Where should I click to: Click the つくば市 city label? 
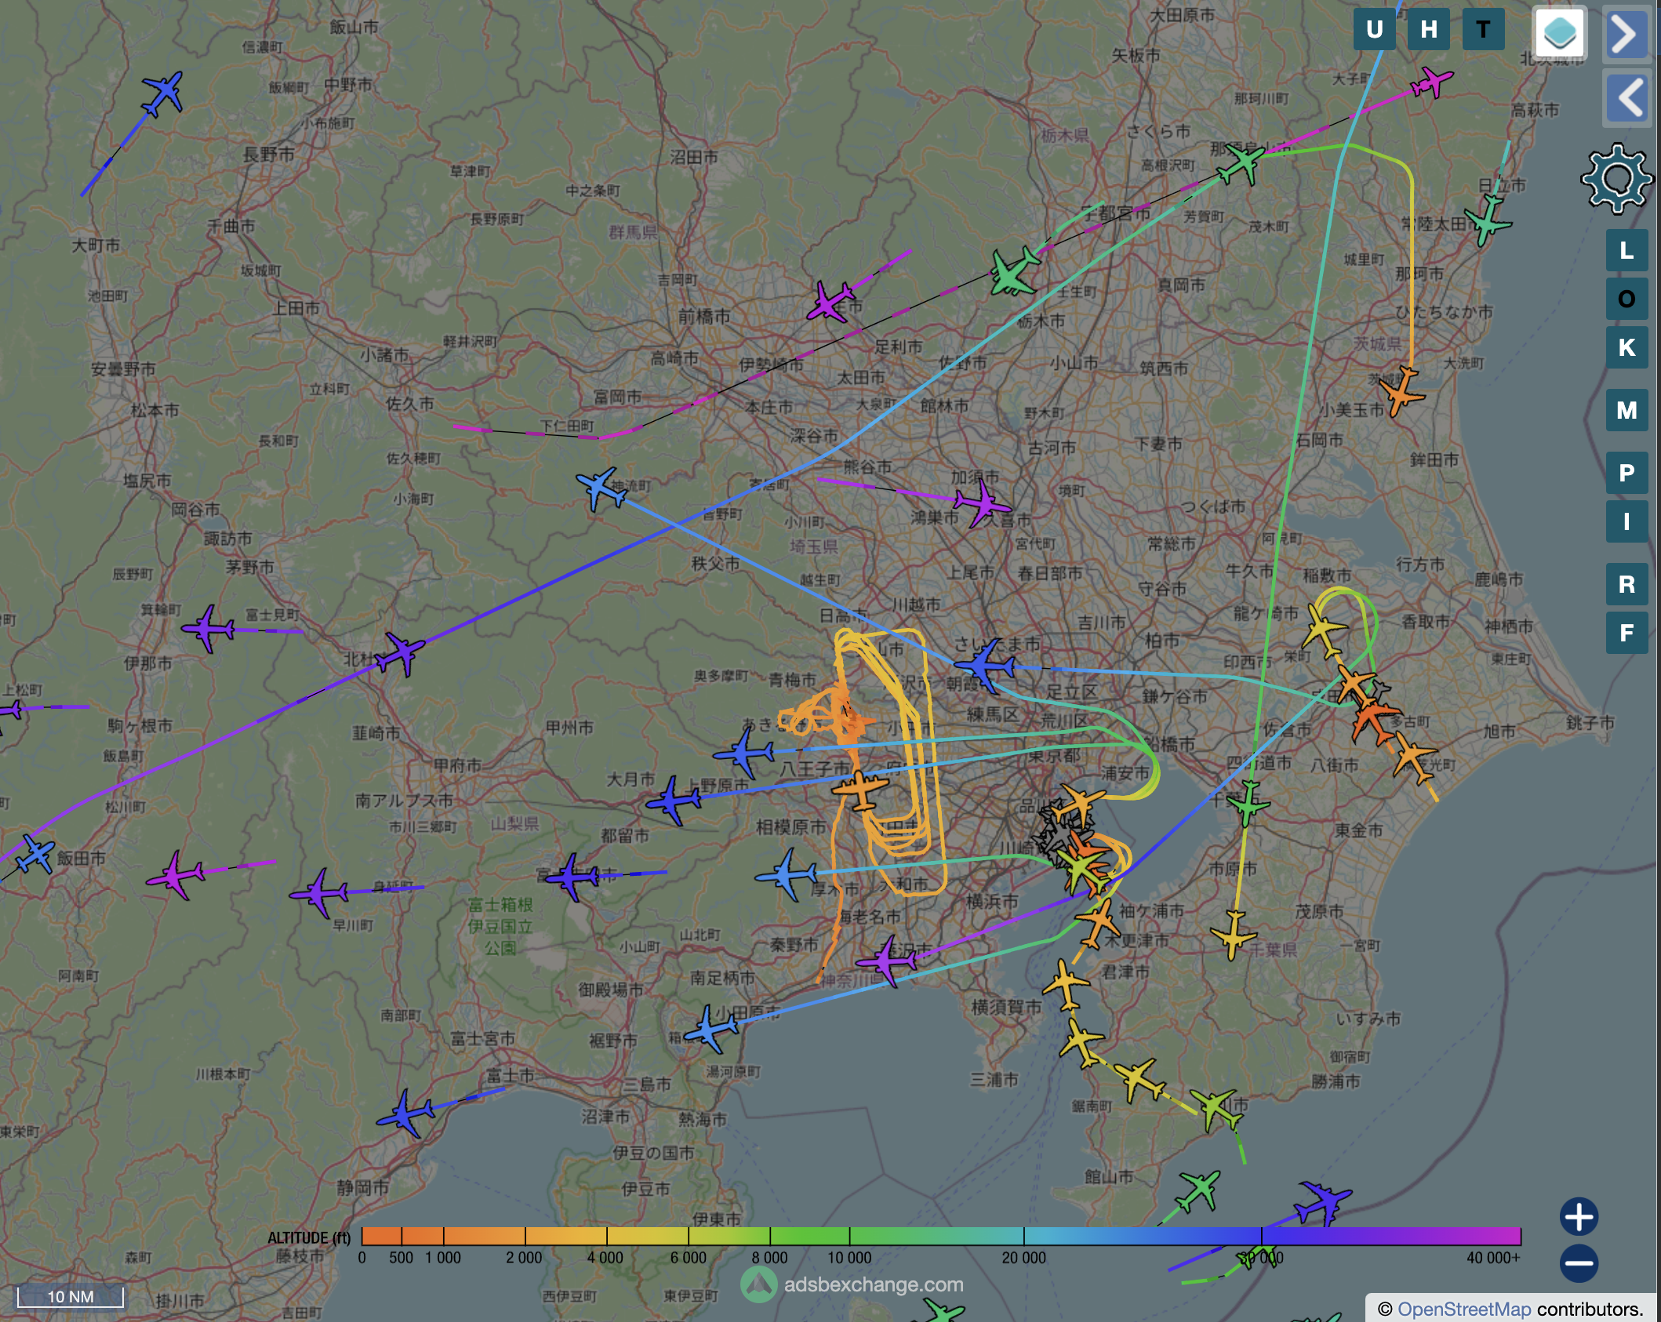(x=1213, y=507)
